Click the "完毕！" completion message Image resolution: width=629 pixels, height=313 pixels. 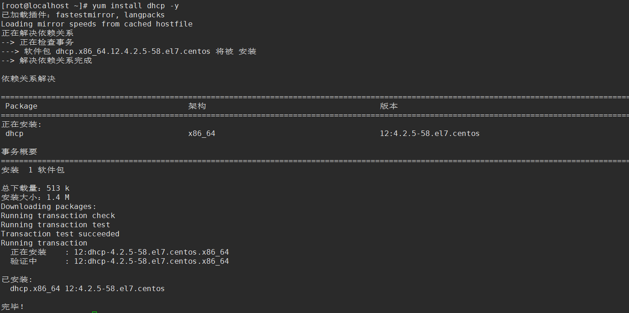coord(13,307)
